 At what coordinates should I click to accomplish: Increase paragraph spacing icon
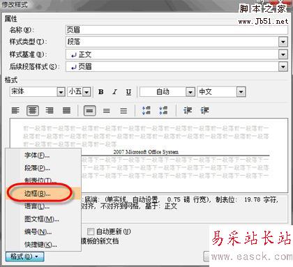coord(146,111)
